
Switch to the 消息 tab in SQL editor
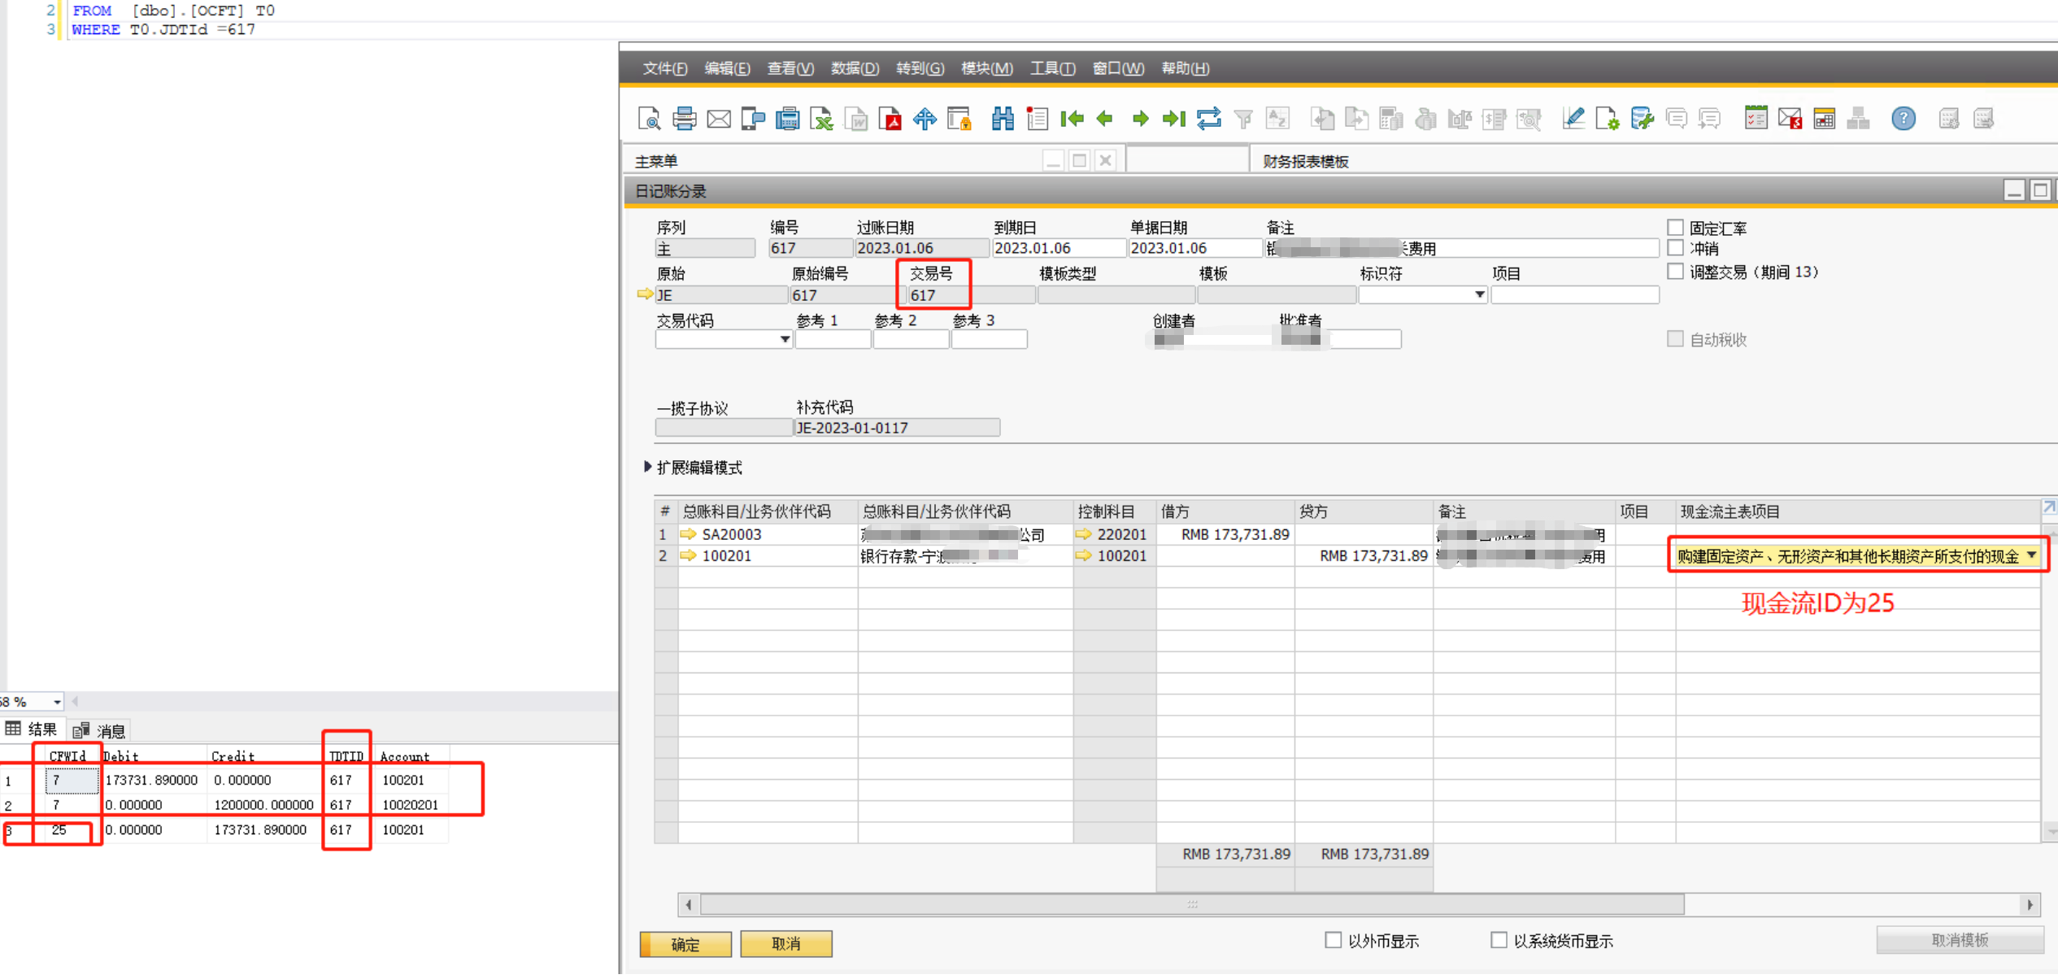point(100,733)
